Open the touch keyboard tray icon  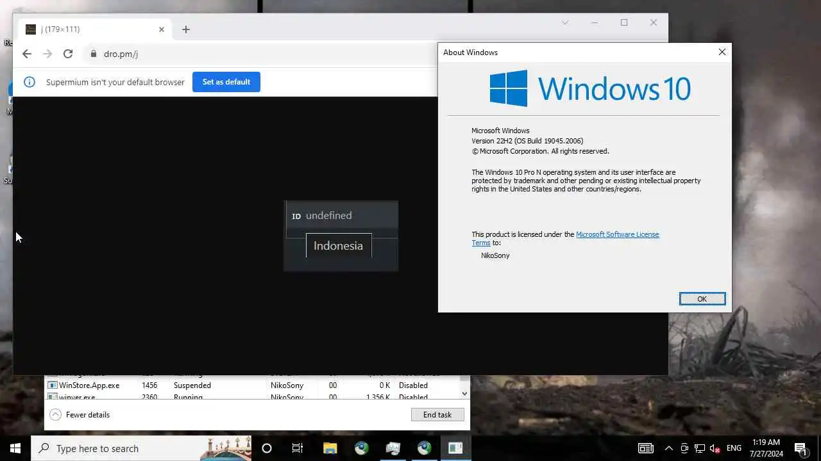pos(646,448)
